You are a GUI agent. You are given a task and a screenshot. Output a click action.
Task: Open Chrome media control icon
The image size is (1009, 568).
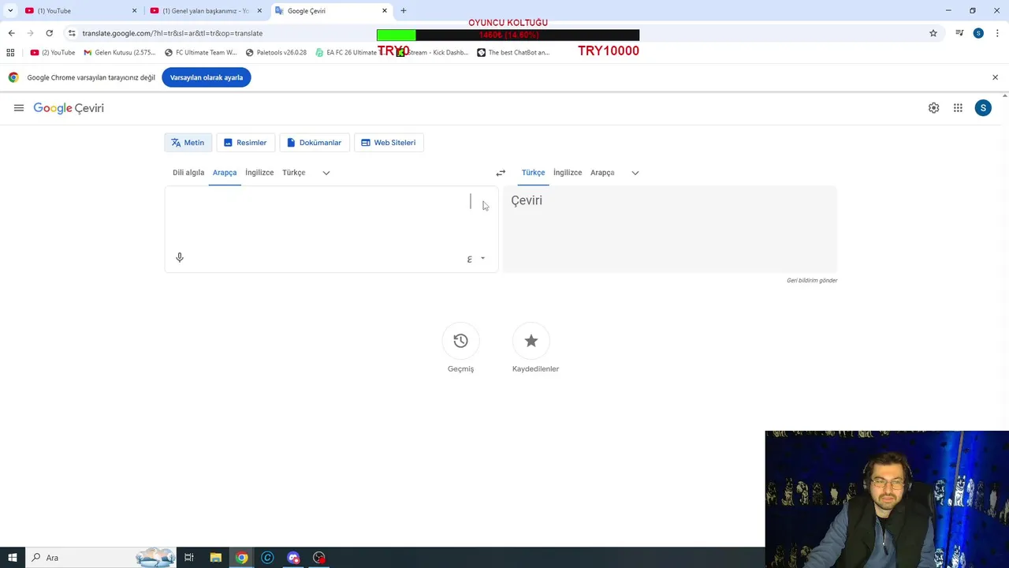point(959,33)
